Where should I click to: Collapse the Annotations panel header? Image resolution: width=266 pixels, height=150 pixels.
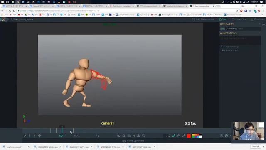[x=240, y=33]
